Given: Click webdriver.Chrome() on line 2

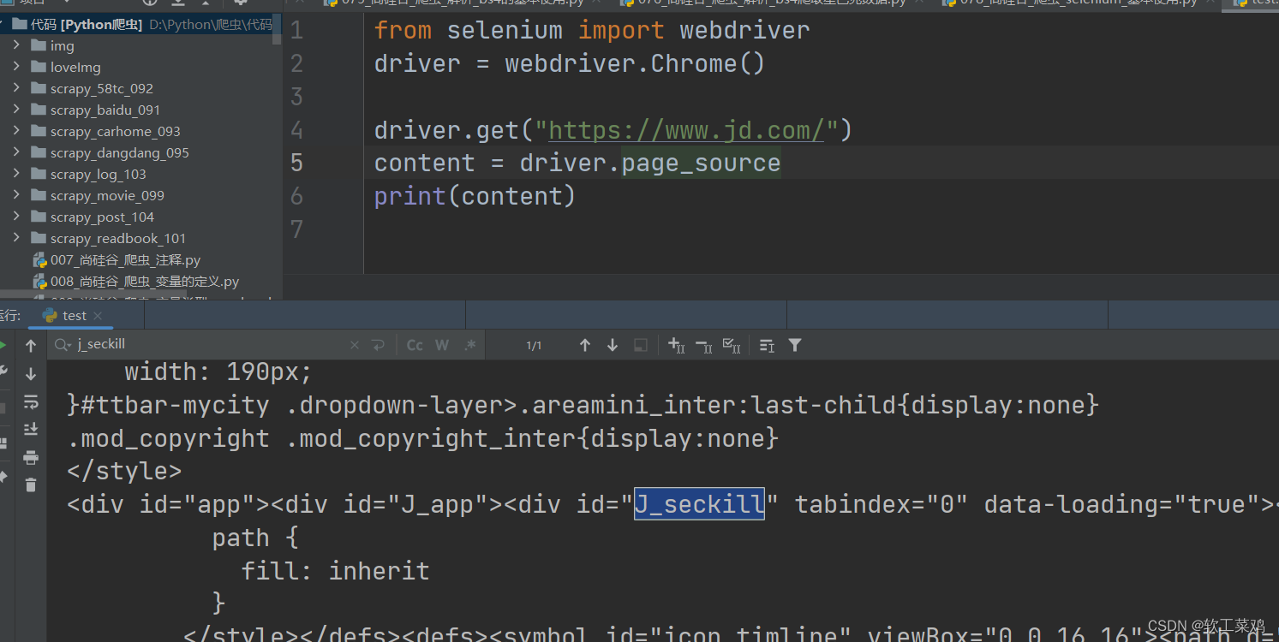Looking at the screenshot, I should click(634, 63).
